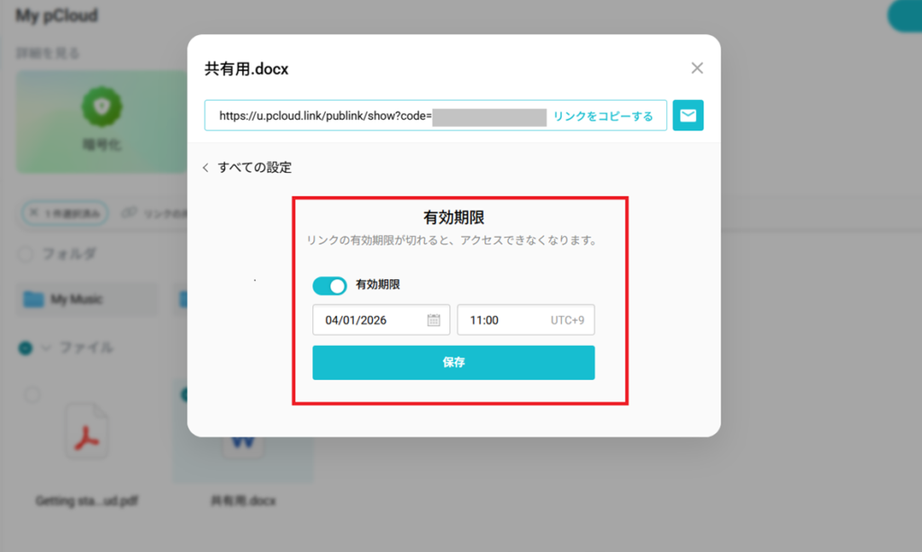Go back via すべての設定 chevron

pyautogui.click(x=205, y=167)
